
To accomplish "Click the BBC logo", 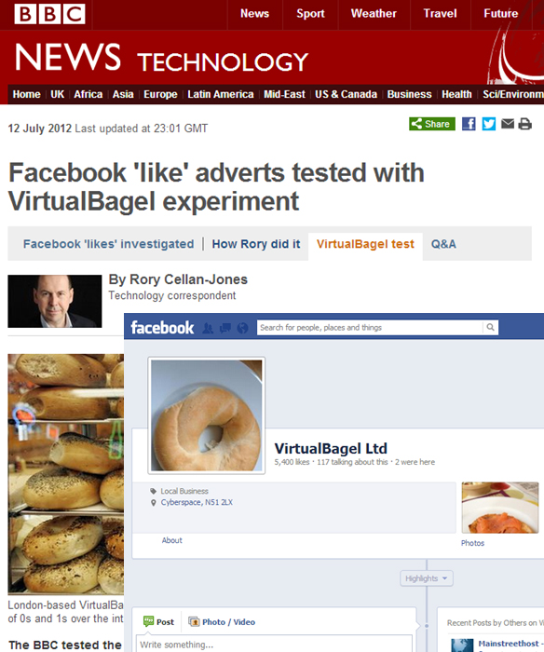I will 49,14.
